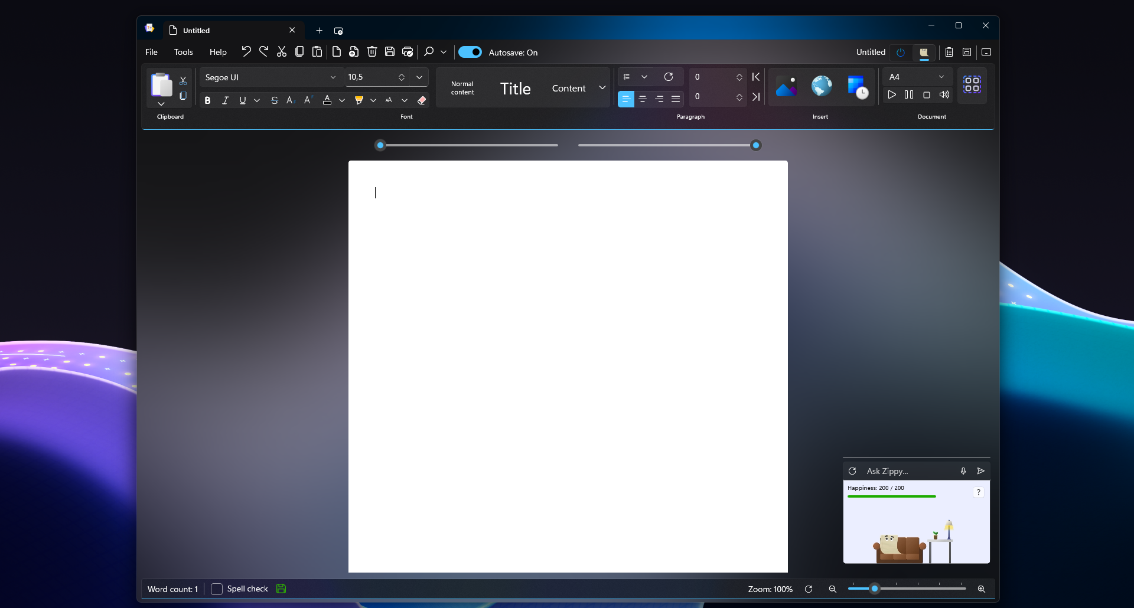Open the Segoe UI font dropdown
This screenshot has width=1134, height=608.
point(333,77)
